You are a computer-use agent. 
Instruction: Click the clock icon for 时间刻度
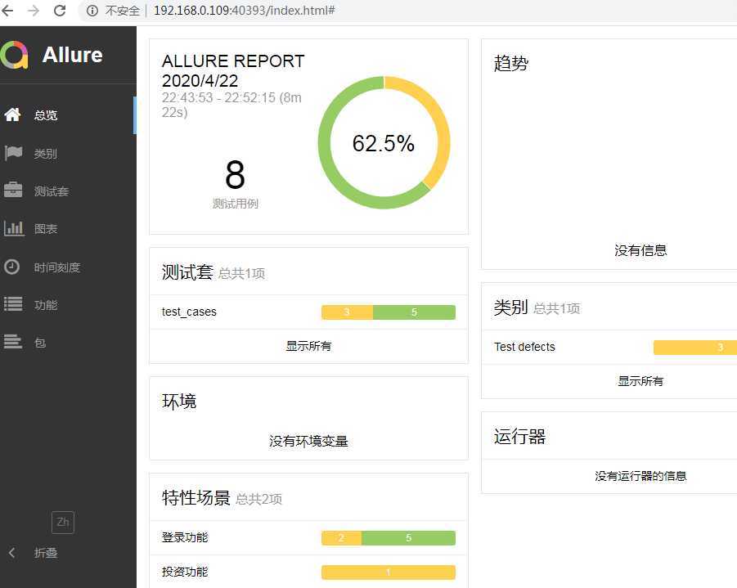[11, 267]
